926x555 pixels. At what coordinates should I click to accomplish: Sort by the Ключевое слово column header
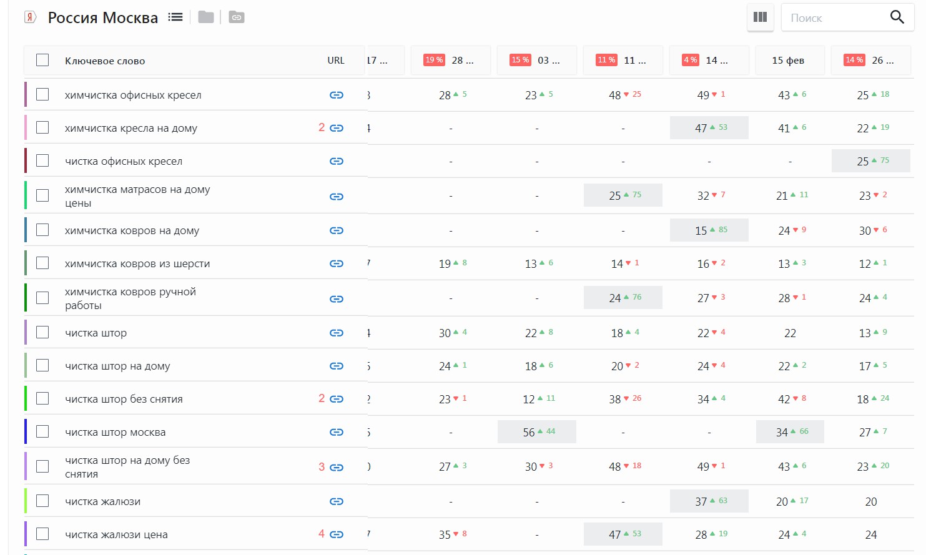(x=105, y=61)
